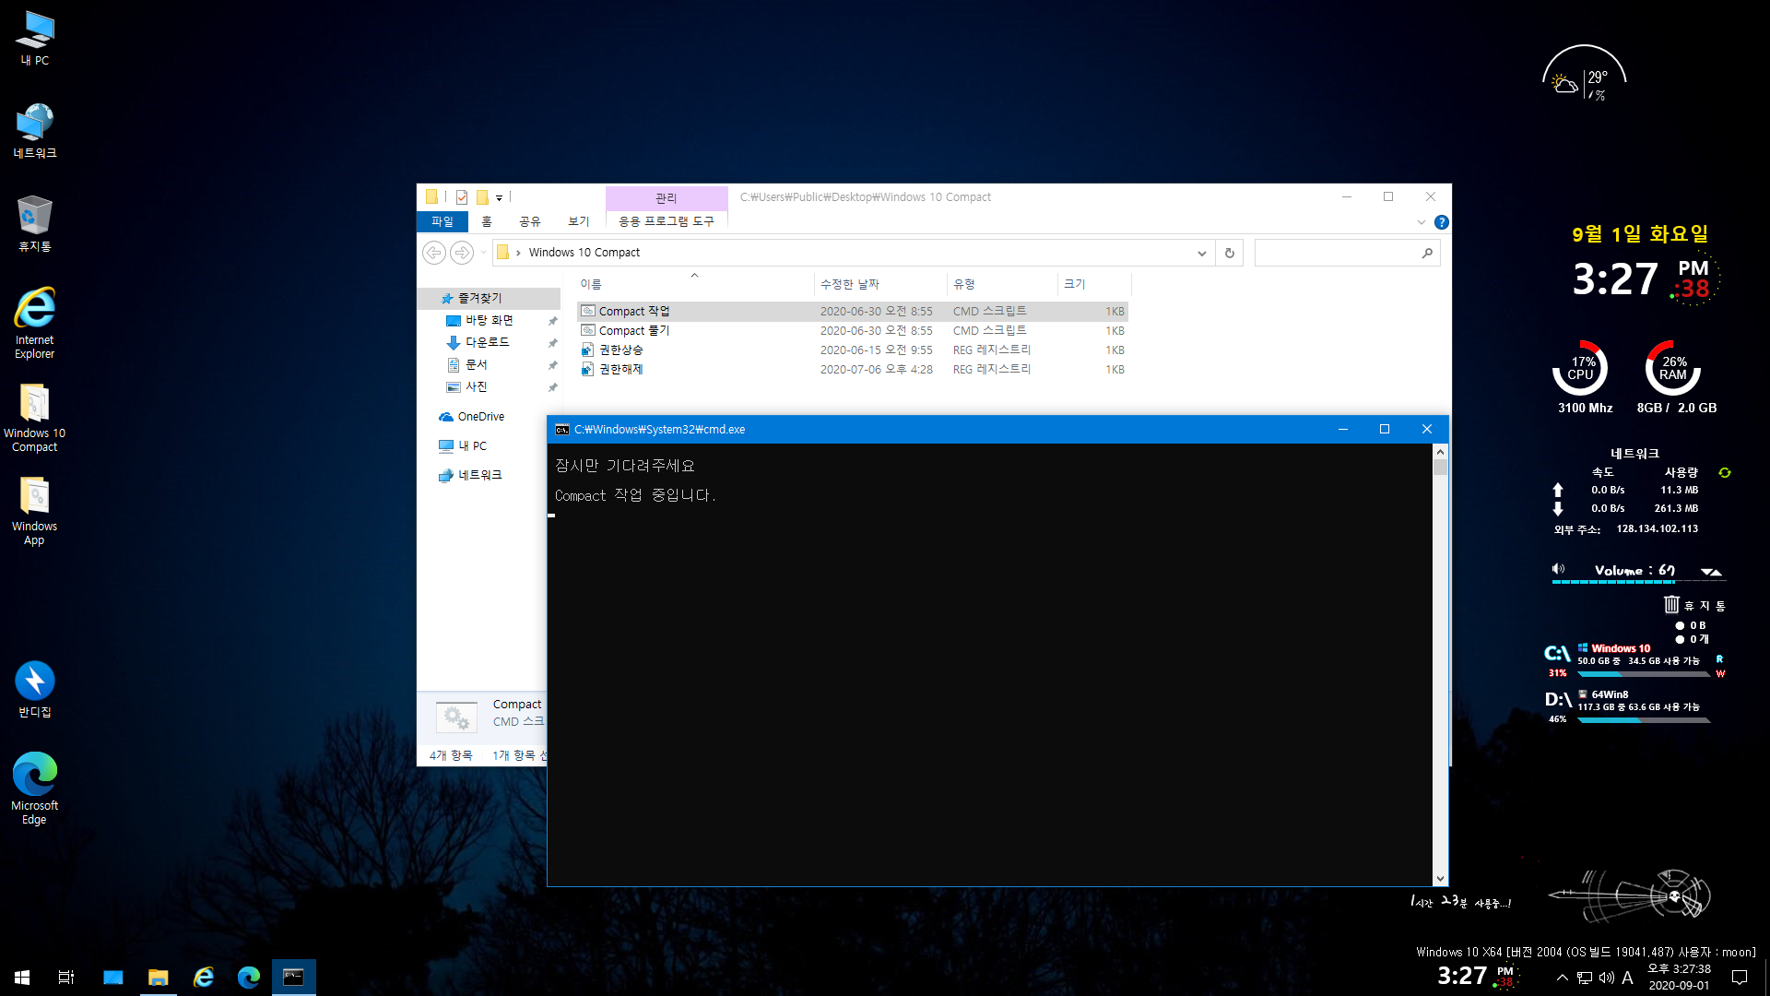Screen dimensions: 1770x996
Task: Select the 권한해제 registry file
Action: pos(853,370)
